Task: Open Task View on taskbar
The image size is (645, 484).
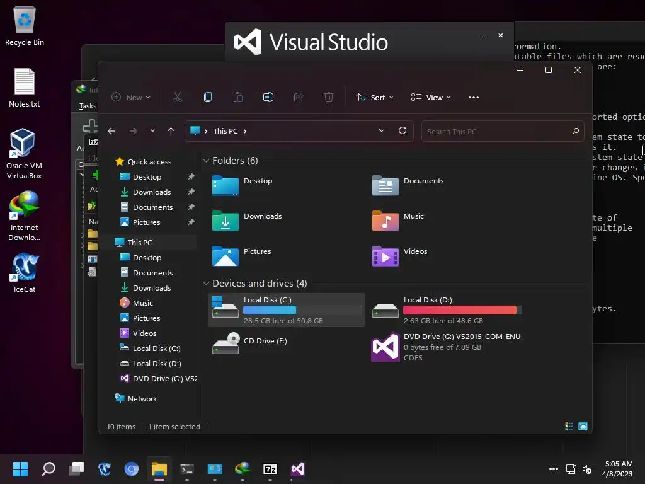Action: pyautogui.click(x=76, y=469)
